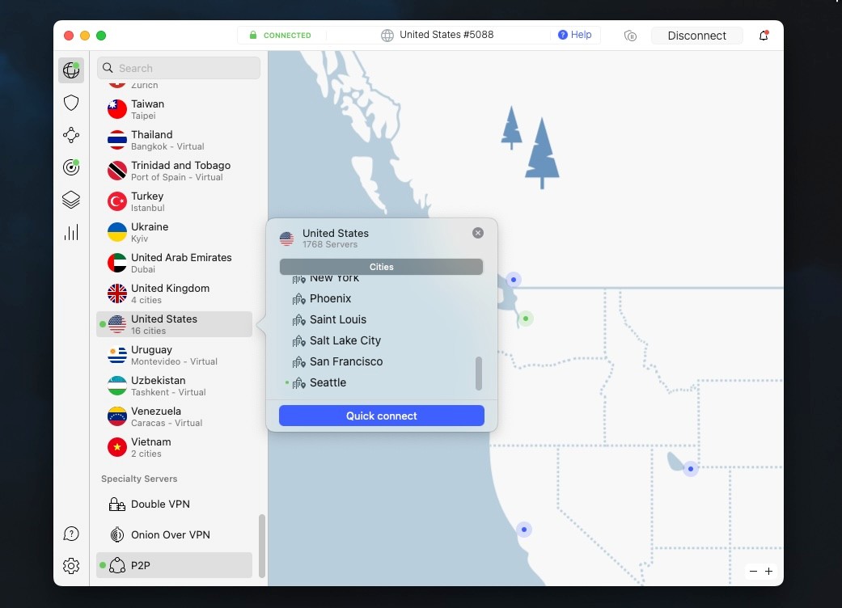Click the Quick connect button
Image resolution: width=842 pixels, height=608 pixels.
pos(381,416)
